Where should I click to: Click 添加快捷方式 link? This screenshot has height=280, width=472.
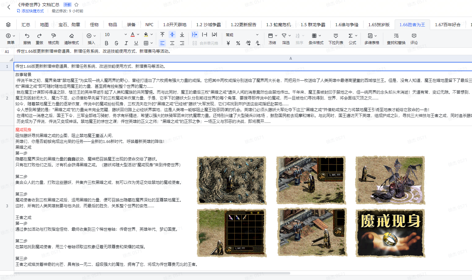coord(30,11)
